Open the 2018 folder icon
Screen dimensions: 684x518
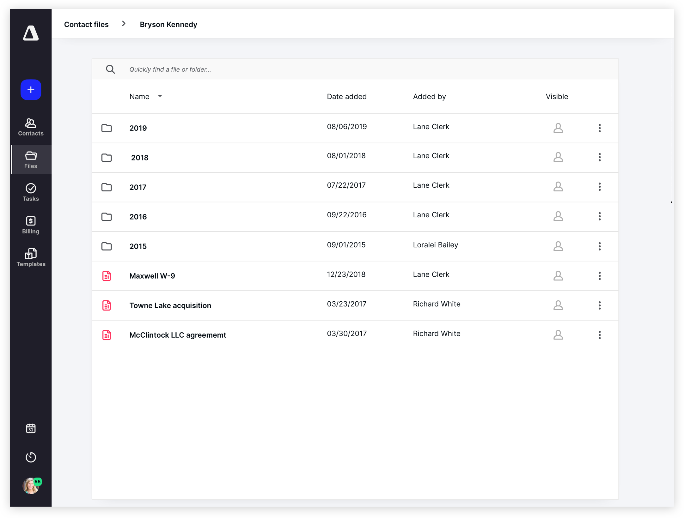[107, 157]
